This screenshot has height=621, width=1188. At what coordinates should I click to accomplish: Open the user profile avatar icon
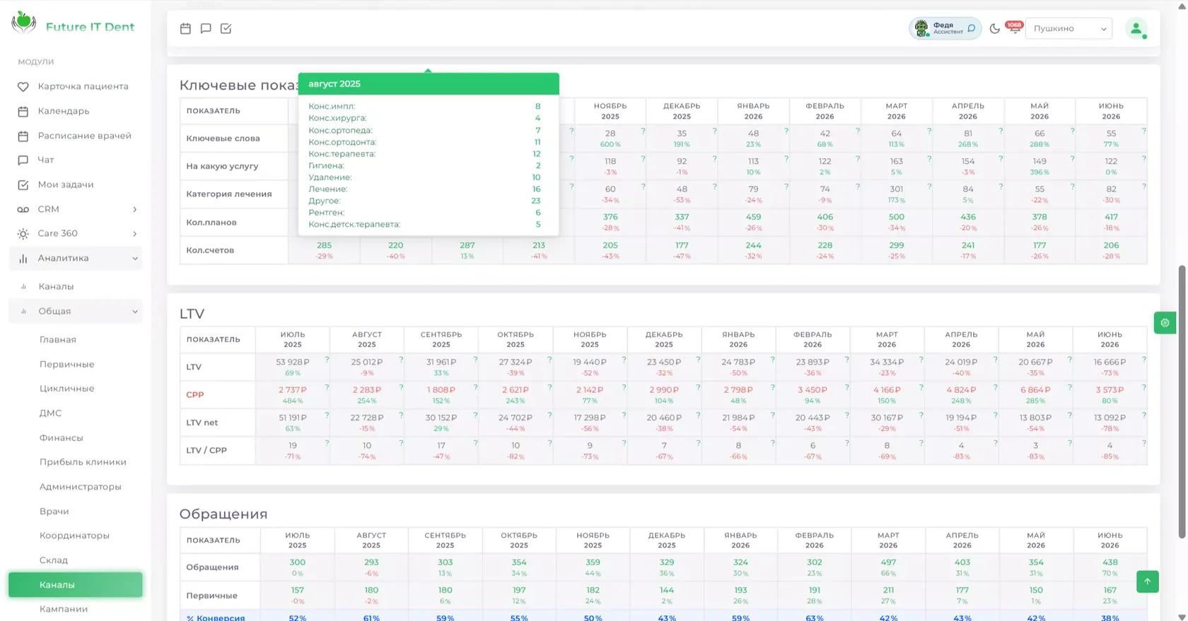1136,28
